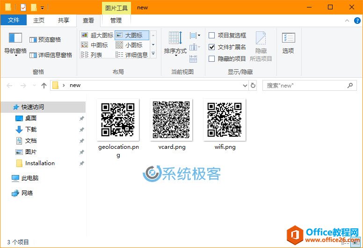
Task: Select Quick access (快速访问) in sidebar
Action: pyautogui.click(x=44, y=107)
